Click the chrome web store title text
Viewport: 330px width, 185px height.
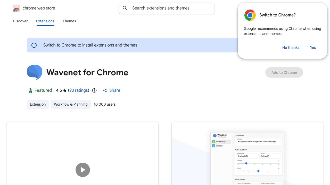(x=39, y=8)
